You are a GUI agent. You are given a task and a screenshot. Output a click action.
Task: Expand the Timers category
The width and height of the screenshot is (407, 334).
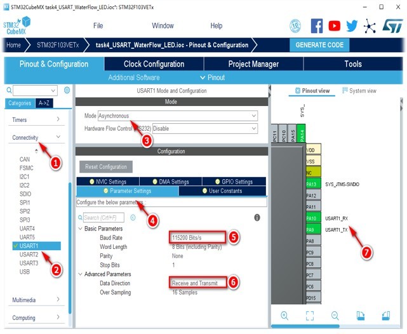coord(36,119)
